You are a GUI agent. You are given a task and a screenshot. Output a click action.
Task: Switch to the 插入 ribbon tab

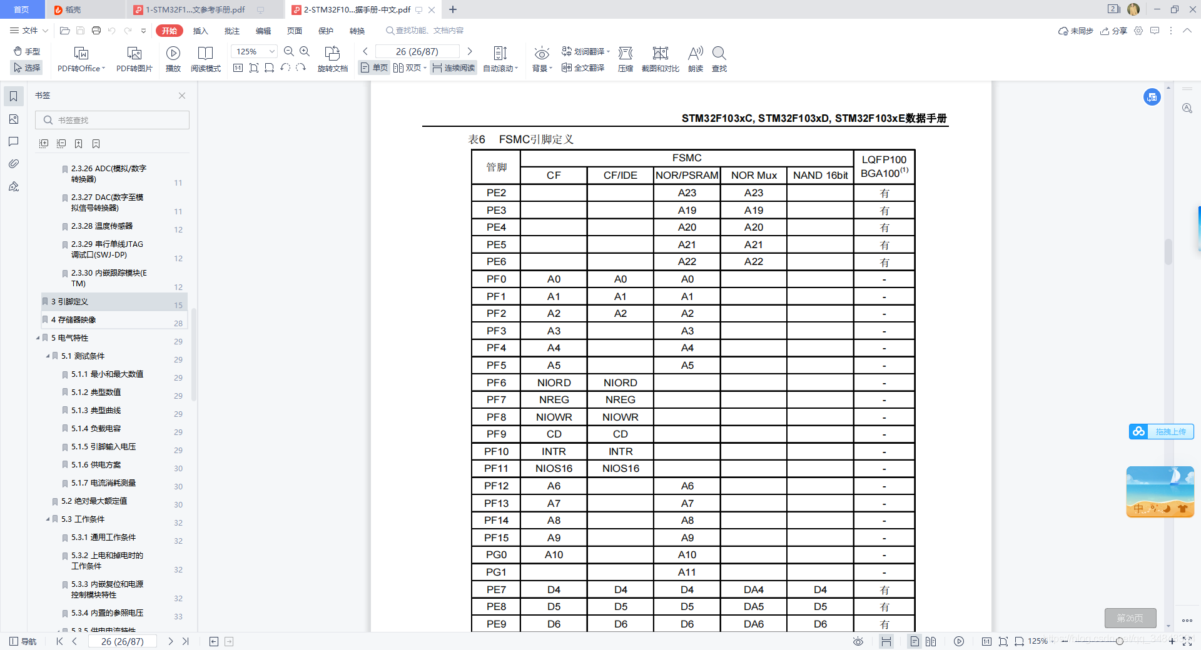(x=201, y=31)
